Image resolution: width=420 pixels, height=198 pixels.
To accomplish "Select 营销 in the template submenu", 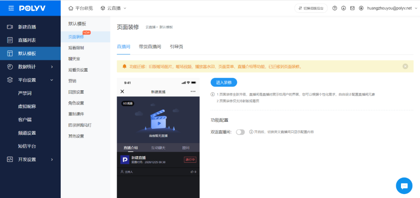I will pos(72,81).
